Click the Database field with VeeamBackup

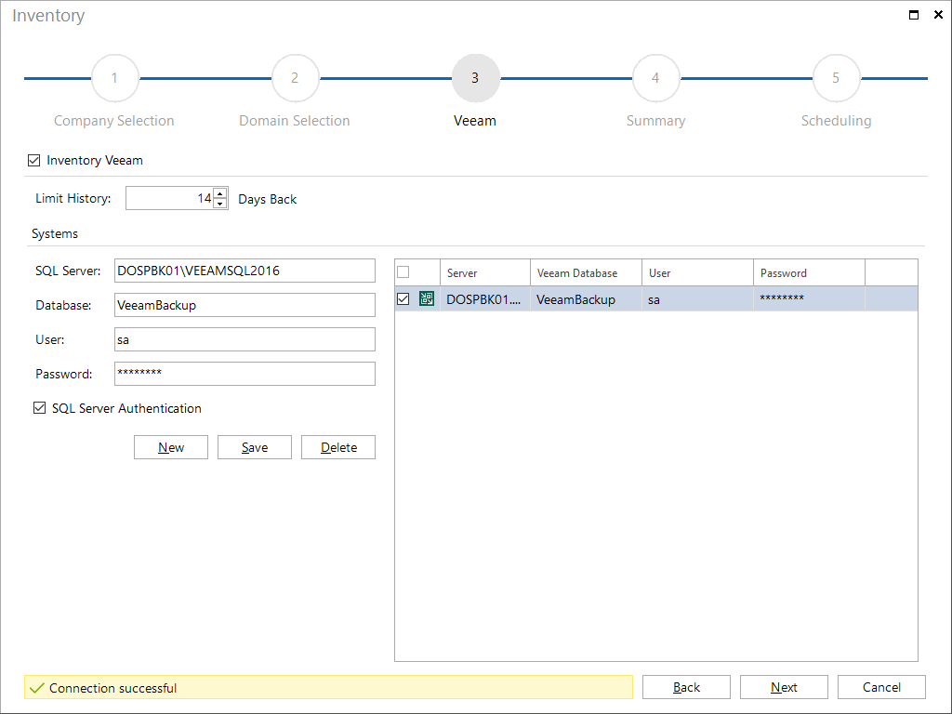pos(245,305)
